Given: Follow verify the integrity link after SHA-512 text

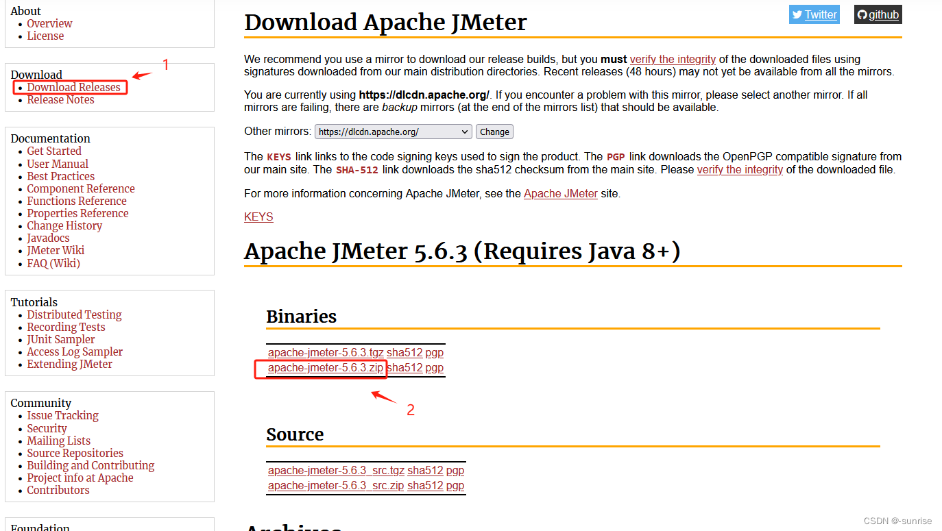Looking at the screenshot, I should pyautogui.click(x=740, y=169).
